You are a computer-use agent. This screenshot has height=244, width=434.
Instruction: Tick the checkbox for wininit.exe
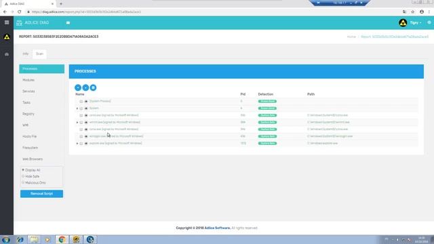coord(81,122)
